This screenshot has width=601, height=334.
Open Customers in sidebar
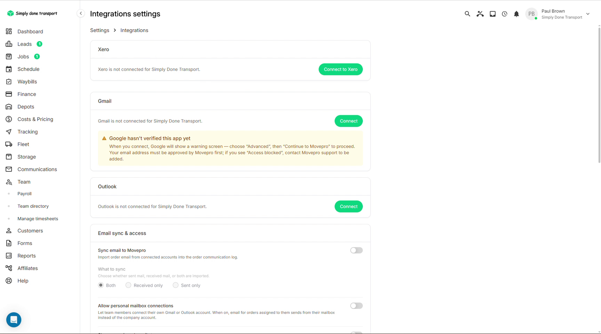point(30,230)
